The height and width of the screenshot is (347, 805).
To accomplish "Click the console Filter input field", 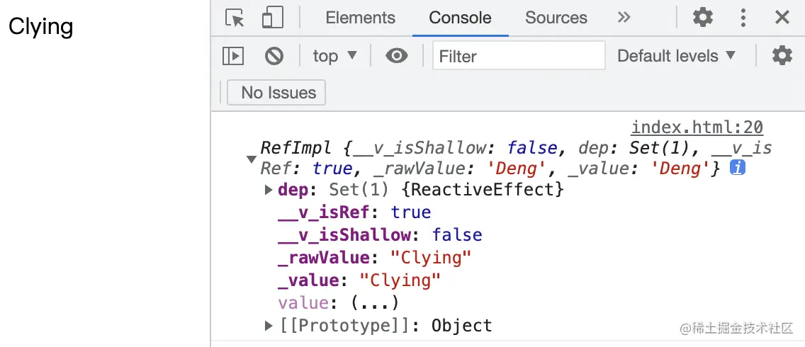I will click(x=519, y=56).
